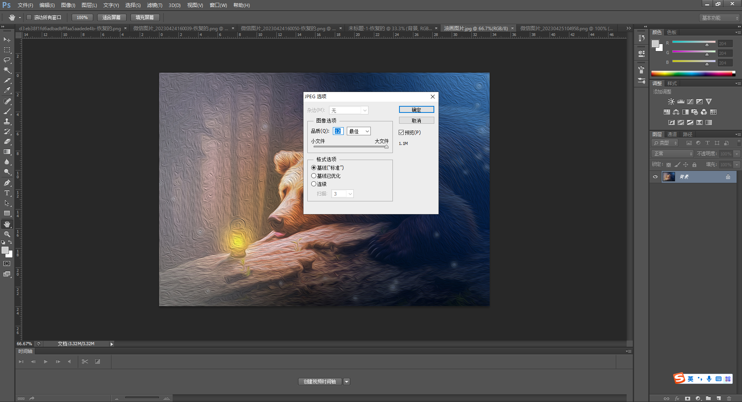Viewport: 742px width, 402px height.
Task: Switch to the 通道 tab
Action: click(x=672, y=134)
